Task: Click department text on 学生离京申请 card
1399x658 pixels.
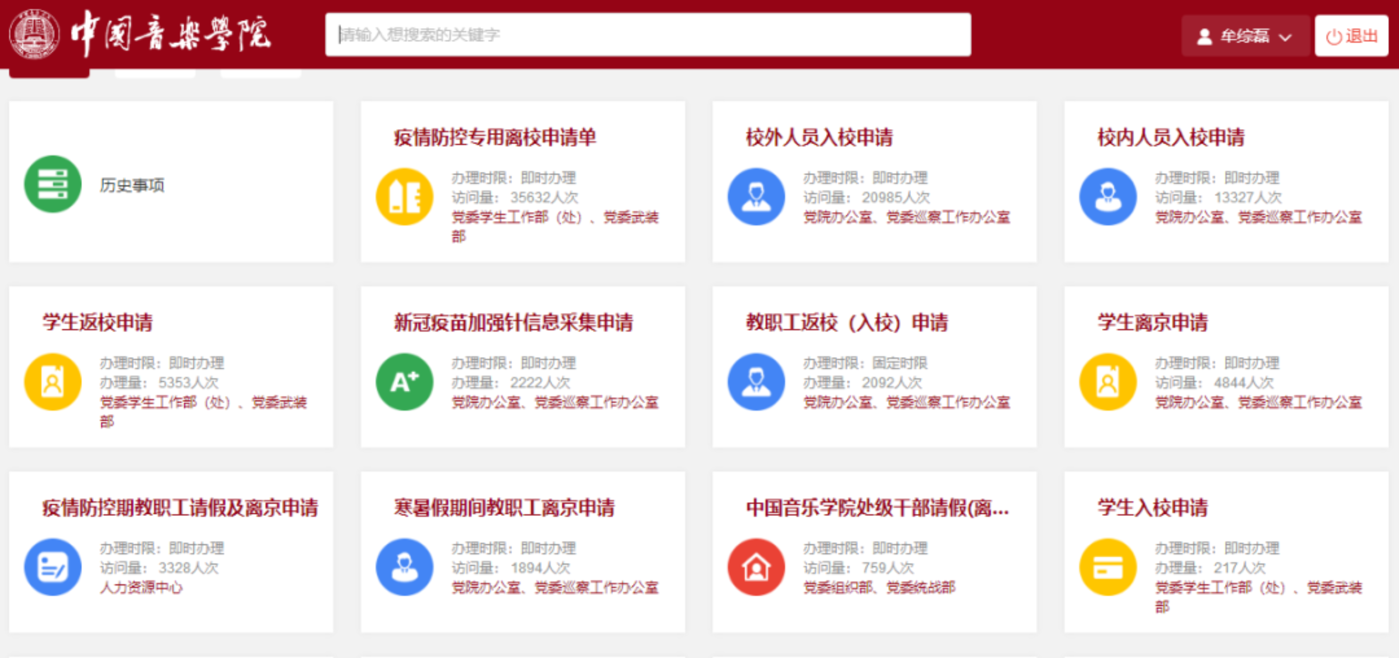Action: click(x=1258, y=402)
